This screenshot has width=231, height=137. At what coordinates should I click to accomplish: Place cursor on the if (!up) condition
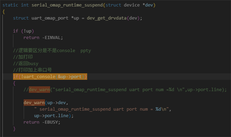[x=23, y=31]
